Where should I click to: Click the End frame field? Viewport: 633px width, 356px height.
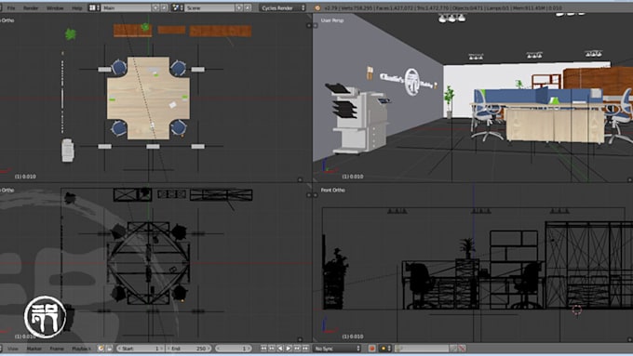point(189,349)
